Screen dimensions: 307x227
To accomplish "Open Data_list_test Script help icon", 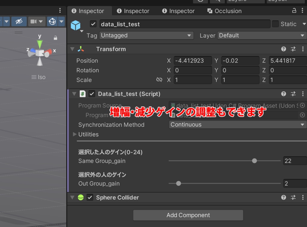I will point(284,94).
